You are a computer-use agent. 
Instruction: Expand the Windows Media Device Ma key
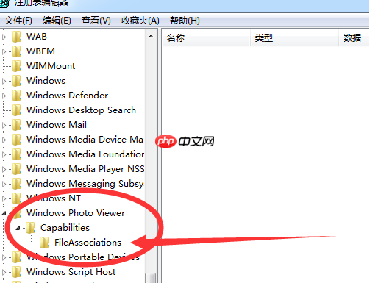(4, 140)
